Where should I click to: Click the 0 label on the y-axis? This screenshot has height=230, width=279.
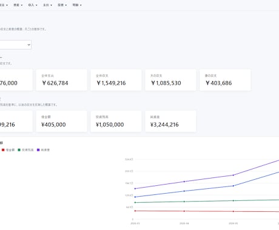click(133, 219)
